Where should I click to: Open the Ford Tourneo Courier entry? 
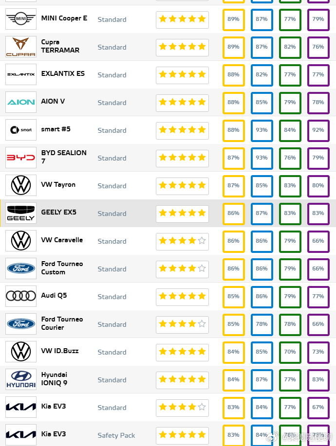coord(62,323)
